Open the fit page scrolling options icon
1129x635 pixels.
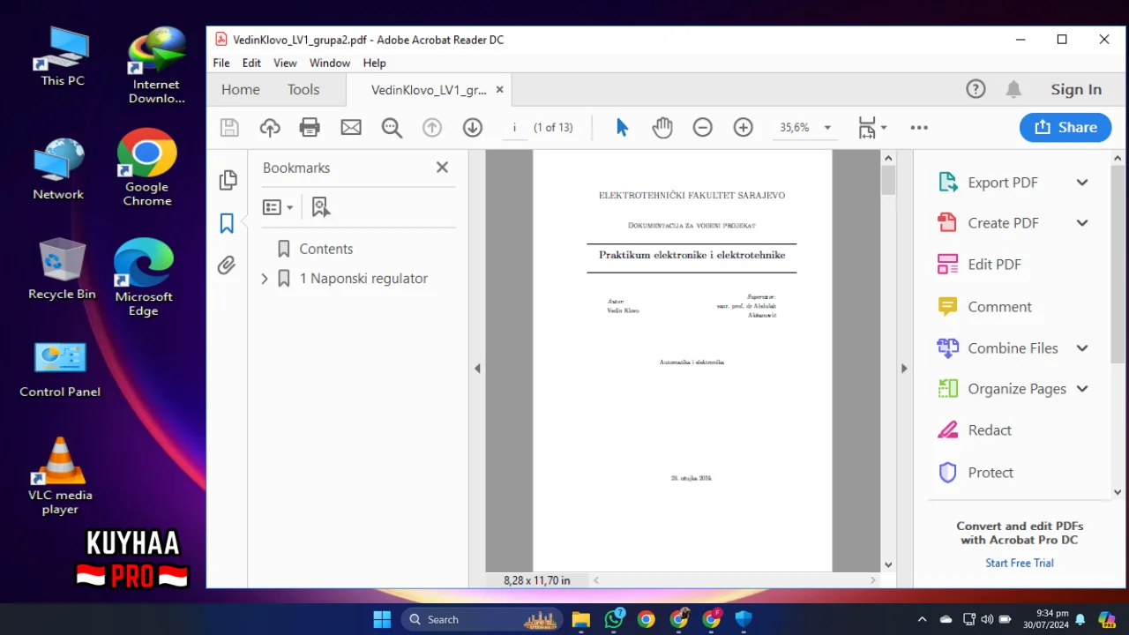(x=872, y=127)
